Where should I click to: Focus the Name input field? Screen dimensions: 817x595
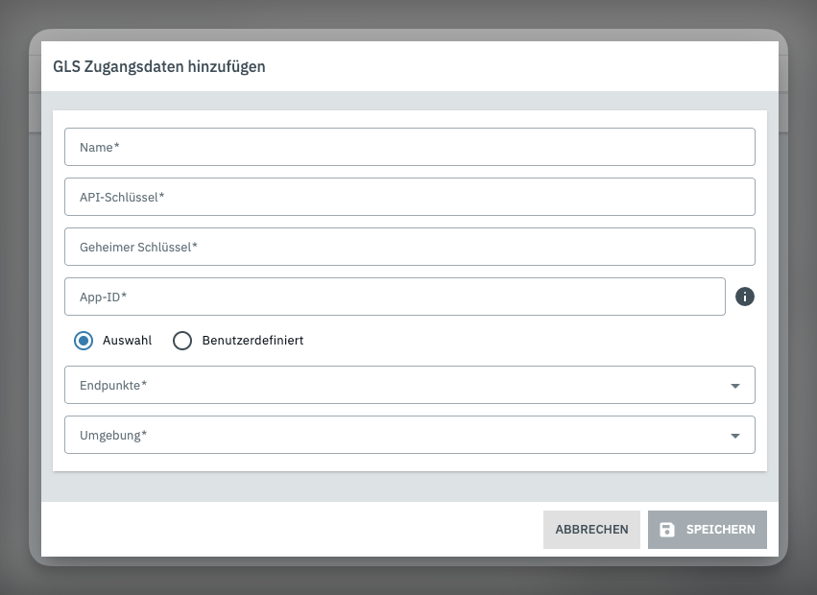click(409, 147)
